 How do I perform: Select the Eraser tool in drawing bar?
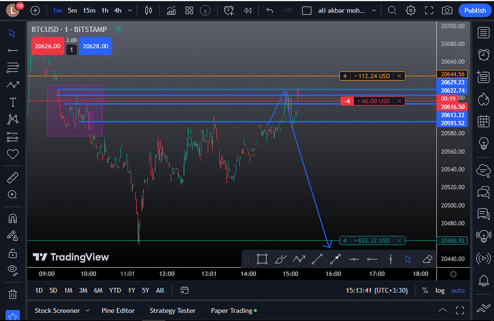[427, 259]
